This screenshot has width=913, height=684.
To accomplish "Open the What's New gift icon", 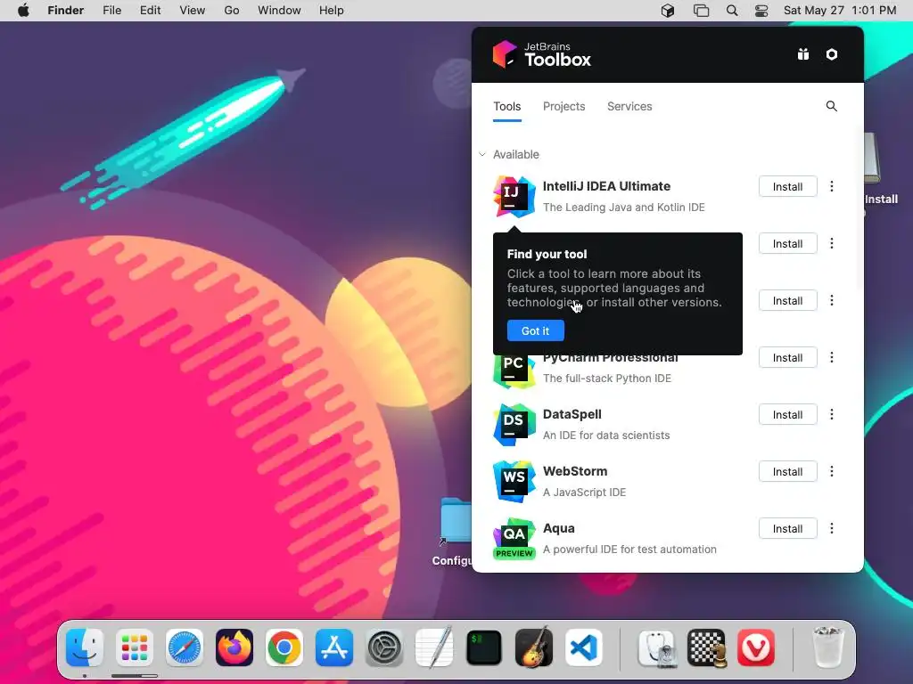I will click(803, 54).
